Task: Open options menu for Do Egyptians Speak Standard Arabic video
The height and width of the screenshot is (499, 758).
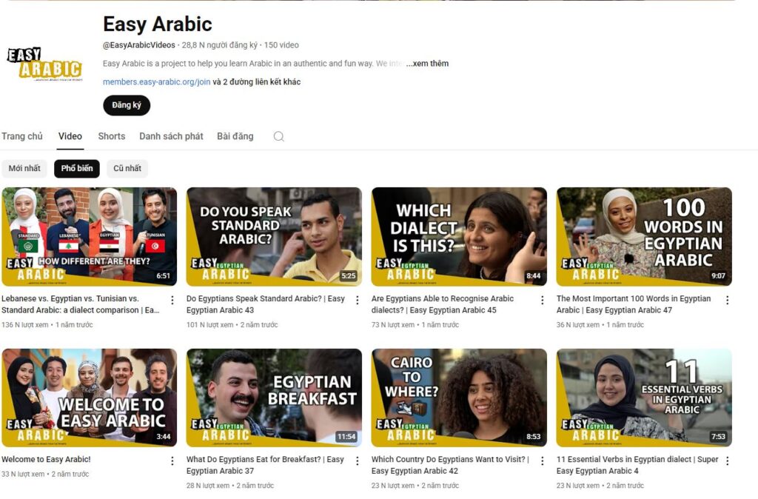Action: [x=358, y=301]
